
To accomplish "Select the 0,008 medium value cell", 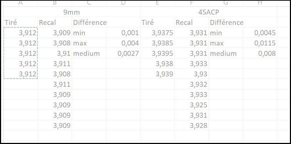I will pos(260,53).
